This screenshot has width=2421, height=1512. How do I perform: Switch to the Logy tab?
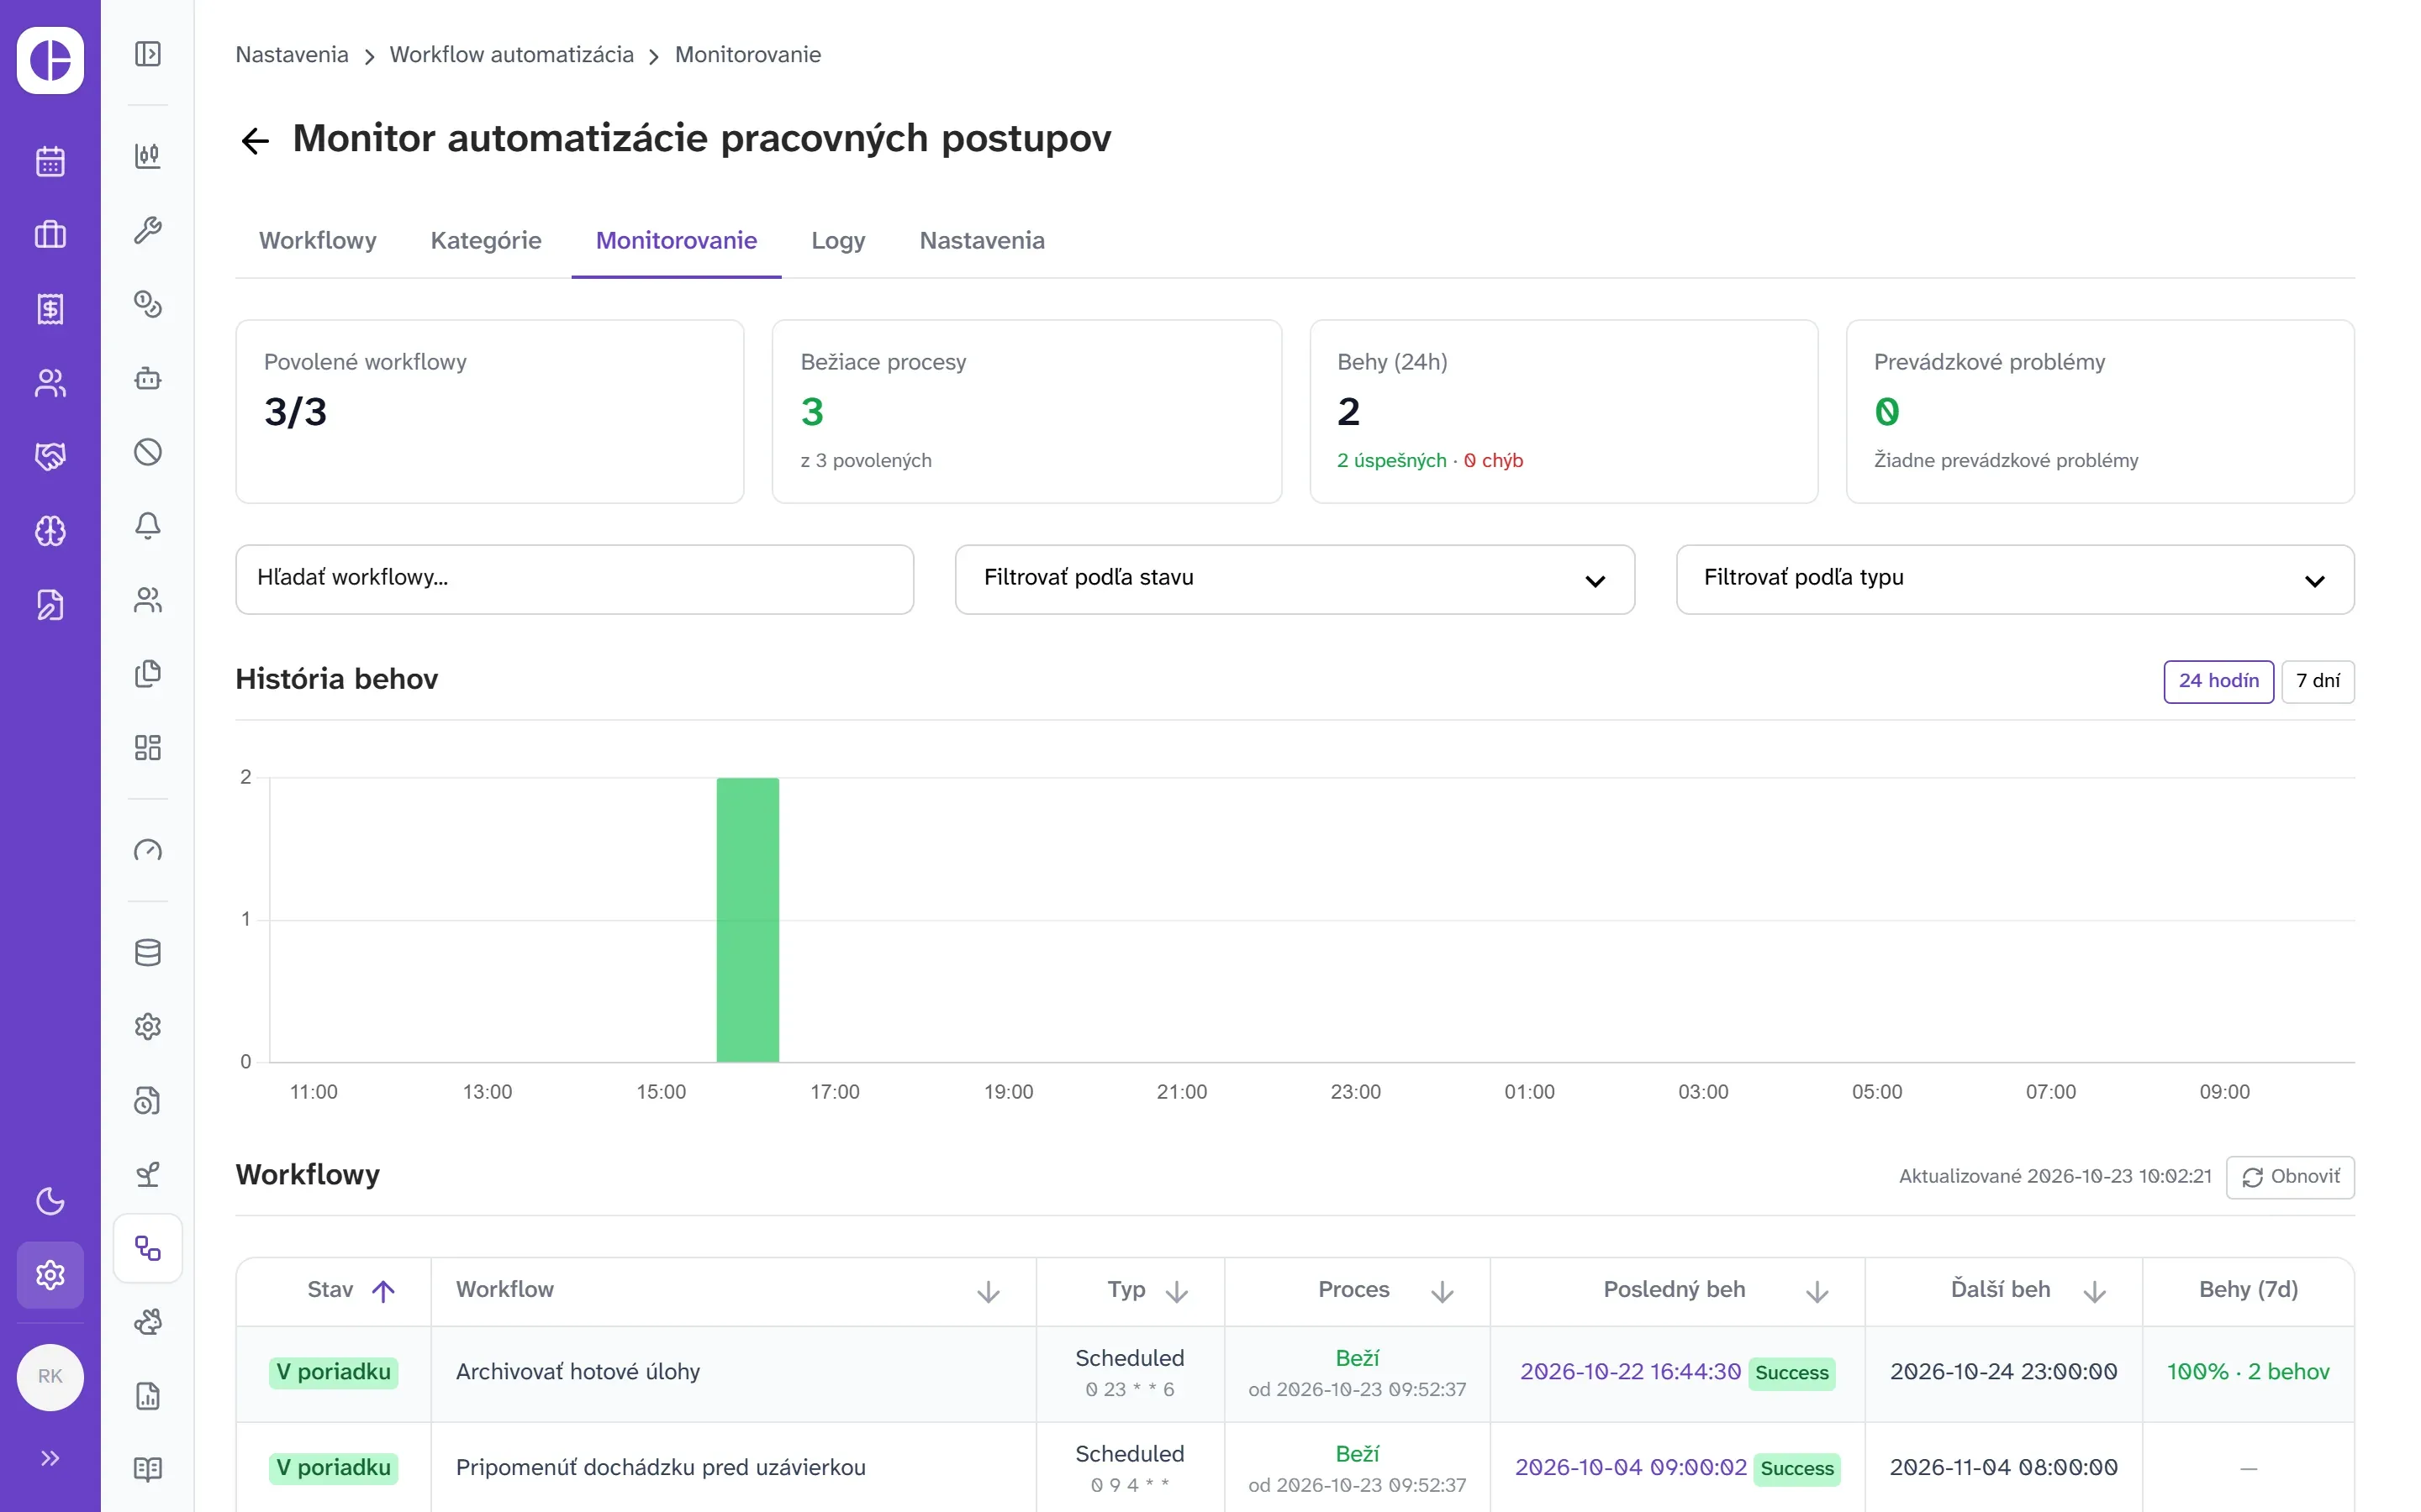pos(838,241)
